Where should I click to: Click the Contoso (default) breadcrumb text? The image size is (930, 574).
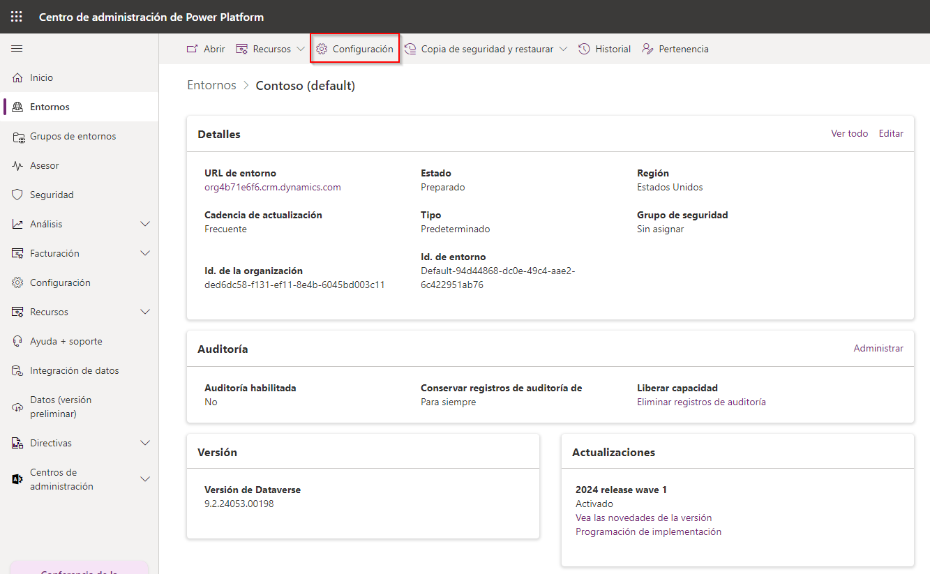[x=306, y=85]
